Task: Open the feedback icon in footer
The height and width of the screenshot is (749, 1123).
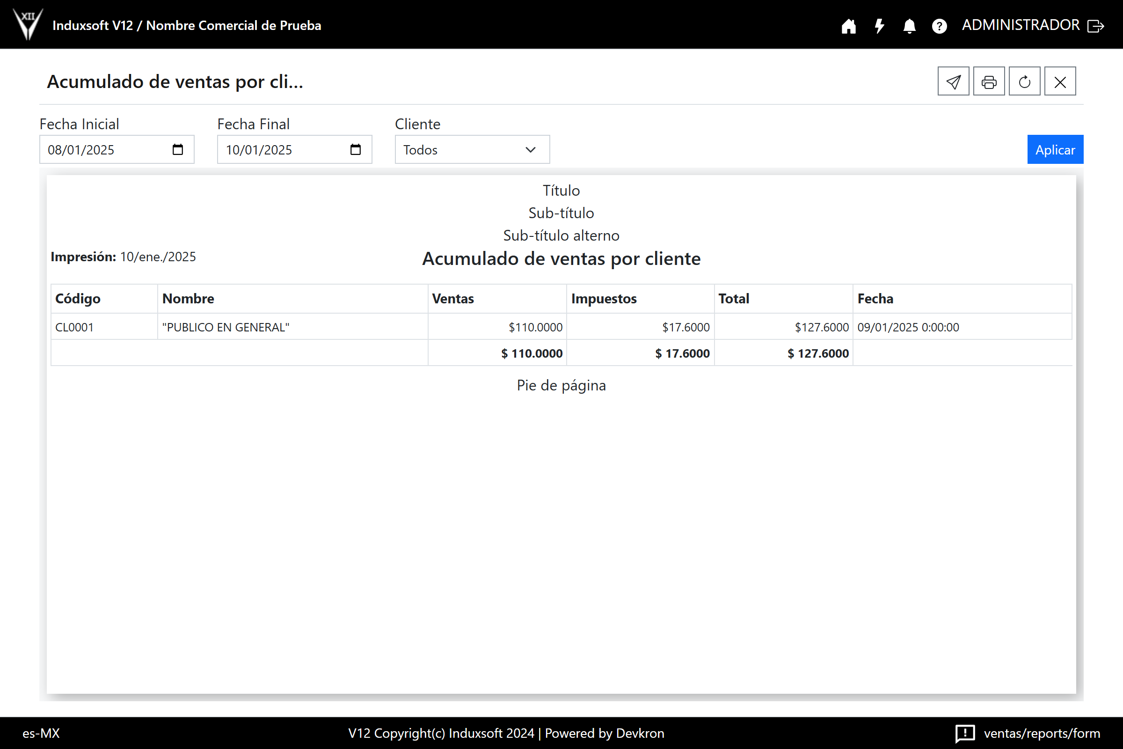Action: 964,733
